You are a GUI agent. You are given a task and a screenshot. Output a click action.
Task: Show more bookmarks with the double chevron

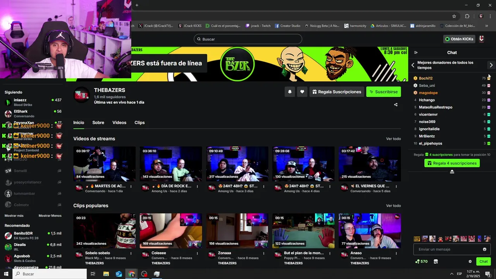click(487, 26)
